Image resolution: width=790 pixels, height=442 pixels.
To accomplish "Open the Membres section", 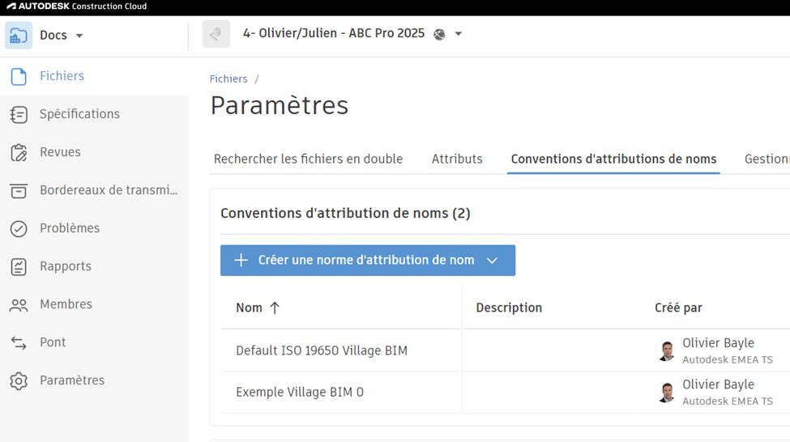I will tap(66, 304).
